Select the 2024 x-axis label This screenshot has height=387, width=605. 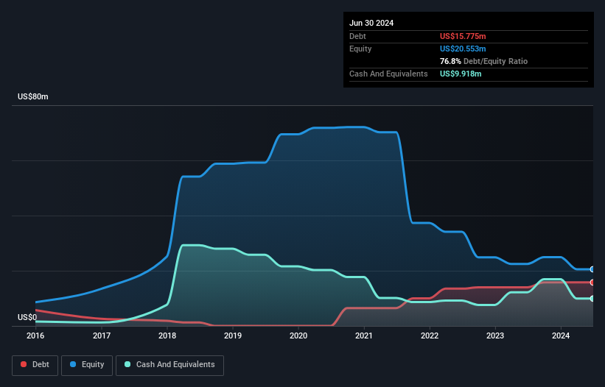point(561,335)
